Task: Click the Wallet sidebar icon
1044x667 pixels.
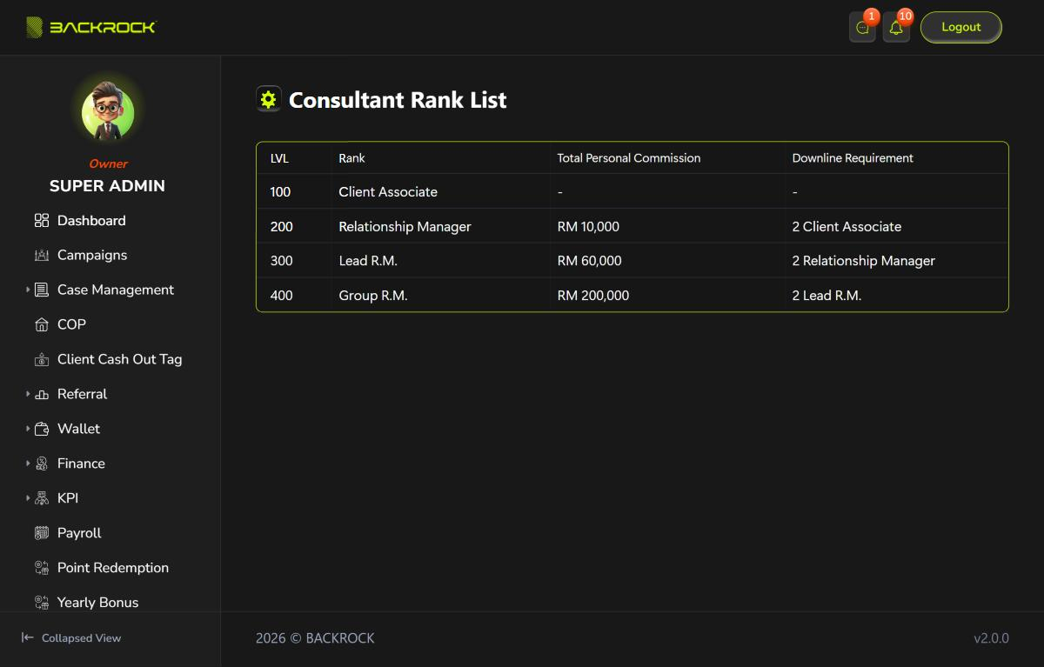Action: click(42, 430)
